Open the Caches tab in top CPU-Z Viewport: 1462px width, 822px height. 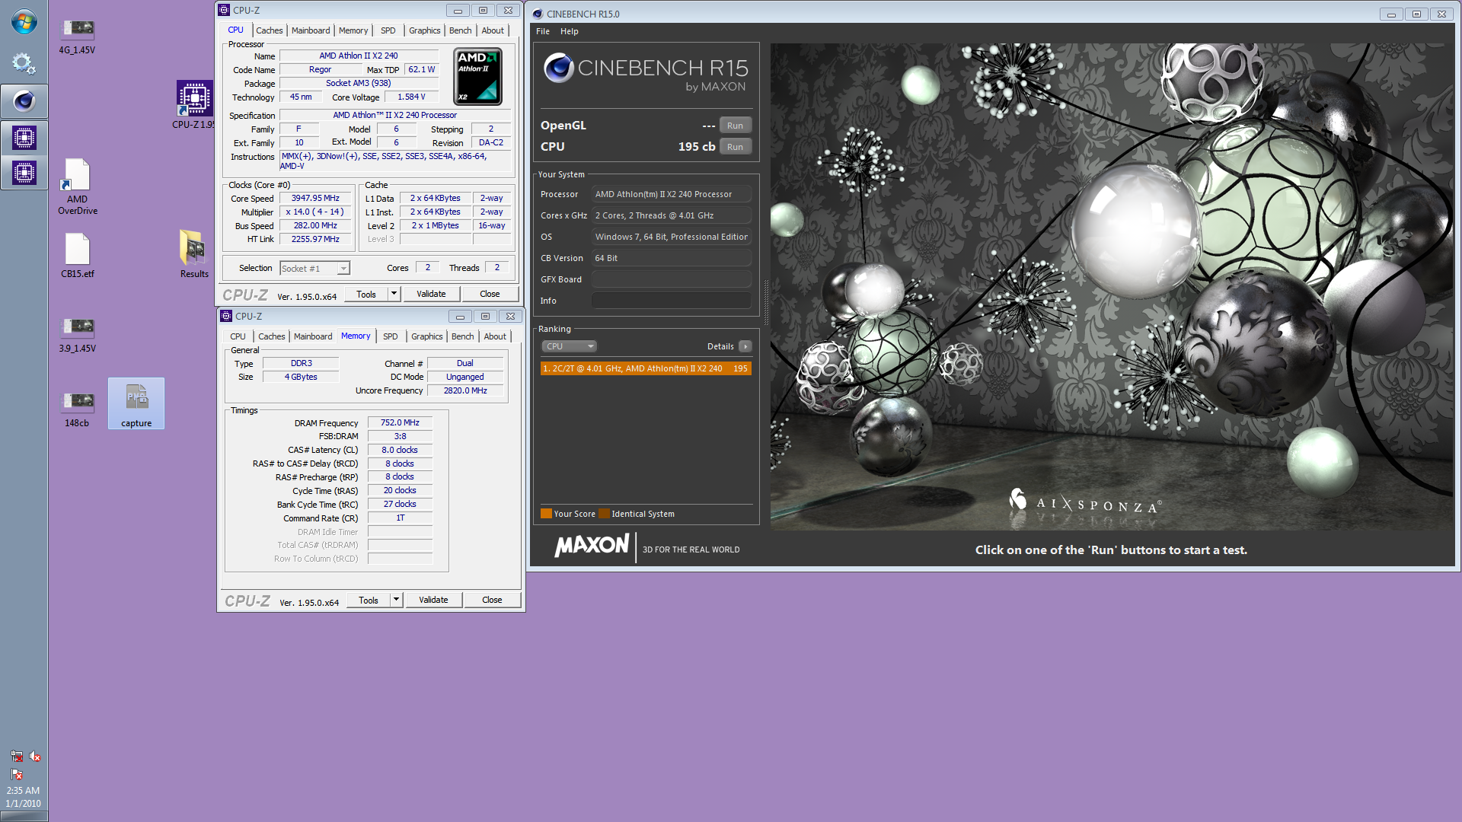pyautogui.click(x=270, y=30)
